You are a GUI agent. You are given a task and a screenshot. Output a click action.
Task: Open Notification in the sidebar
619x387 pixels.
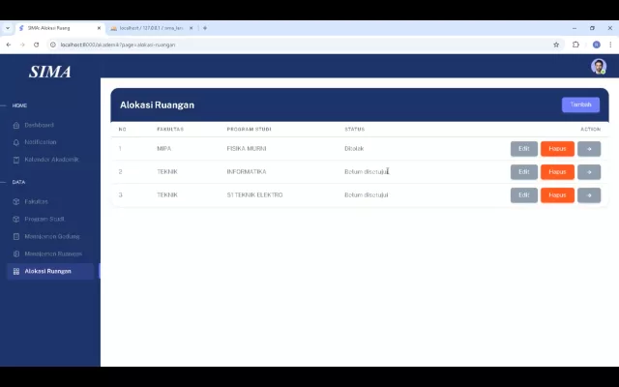tap(41, 142)
